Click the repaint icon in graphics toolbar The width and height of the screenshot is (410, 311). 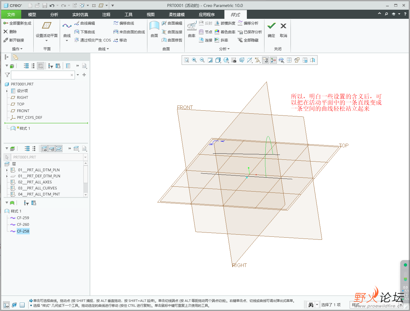click(210, 60)
